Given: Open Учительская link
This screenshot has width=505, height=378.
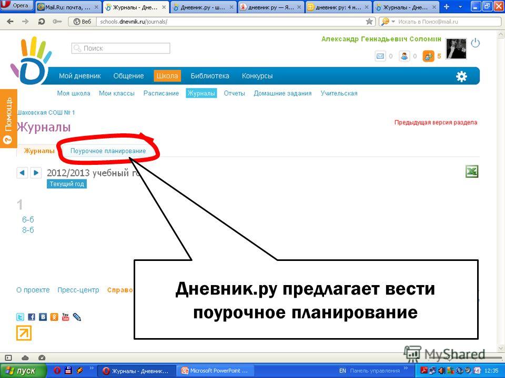Looking at the screenshot, I should coord(339,93).
